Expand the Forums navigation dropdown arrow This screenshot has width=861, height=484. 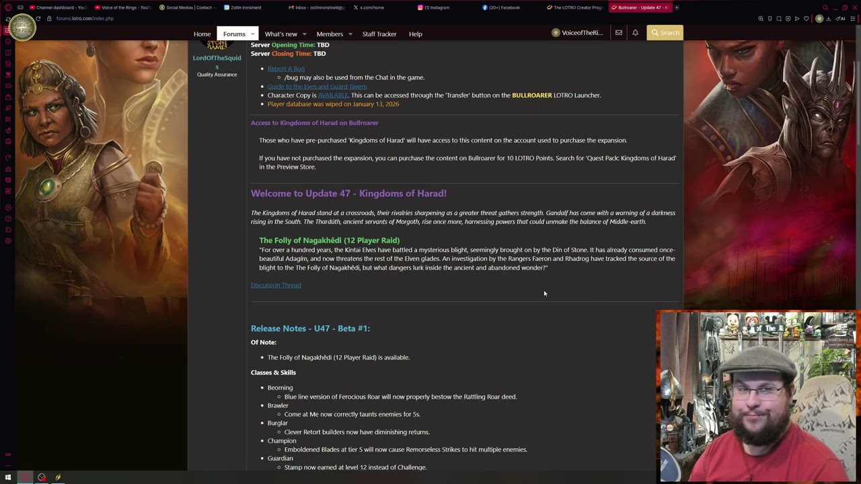[253, 34]
